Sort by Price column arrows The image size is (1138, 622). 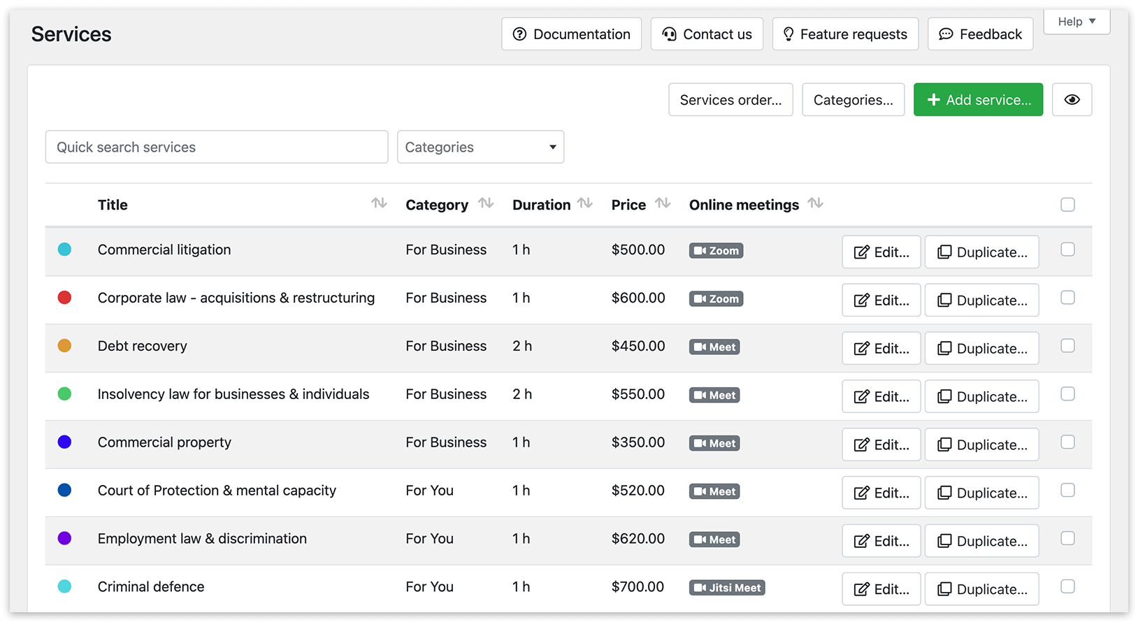[x=663, y=203]
